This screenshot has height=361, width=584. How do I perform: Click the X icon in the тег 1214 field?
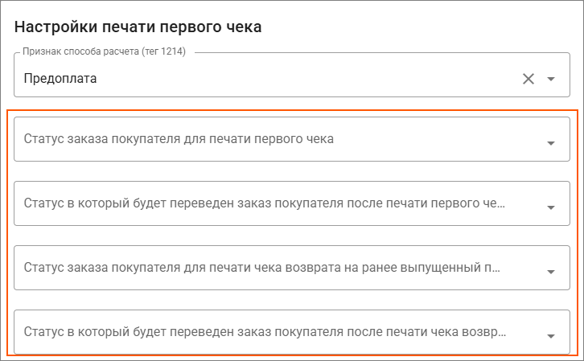coord(528,79)
